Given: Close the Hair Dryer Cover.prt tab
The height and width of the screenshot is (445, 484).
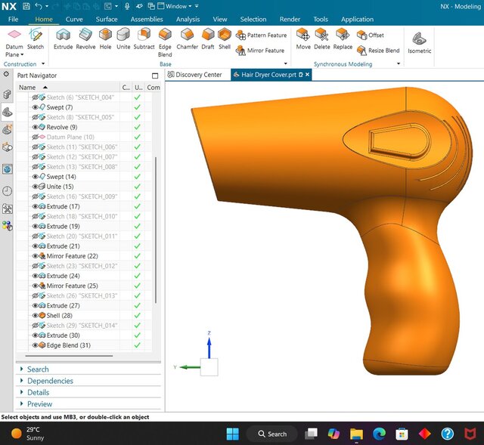Looking at the screenshot, I should [307, 75].
